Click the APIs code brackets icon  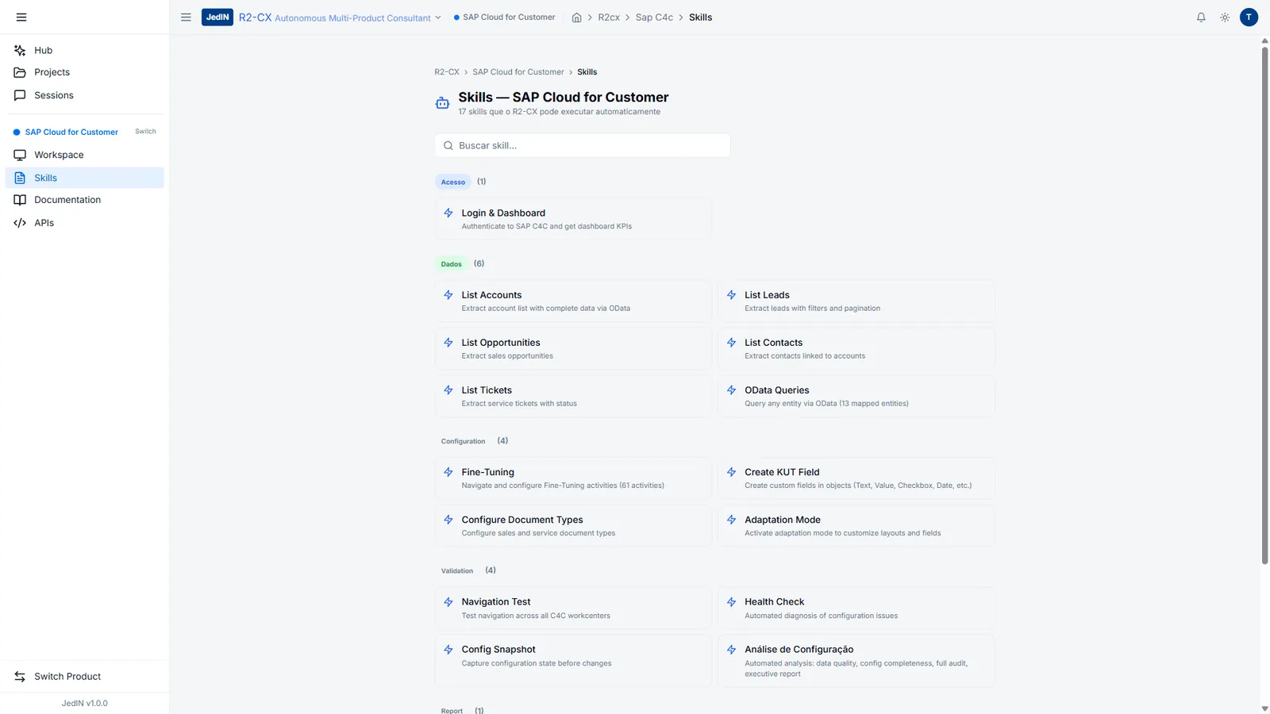point(20,223)
